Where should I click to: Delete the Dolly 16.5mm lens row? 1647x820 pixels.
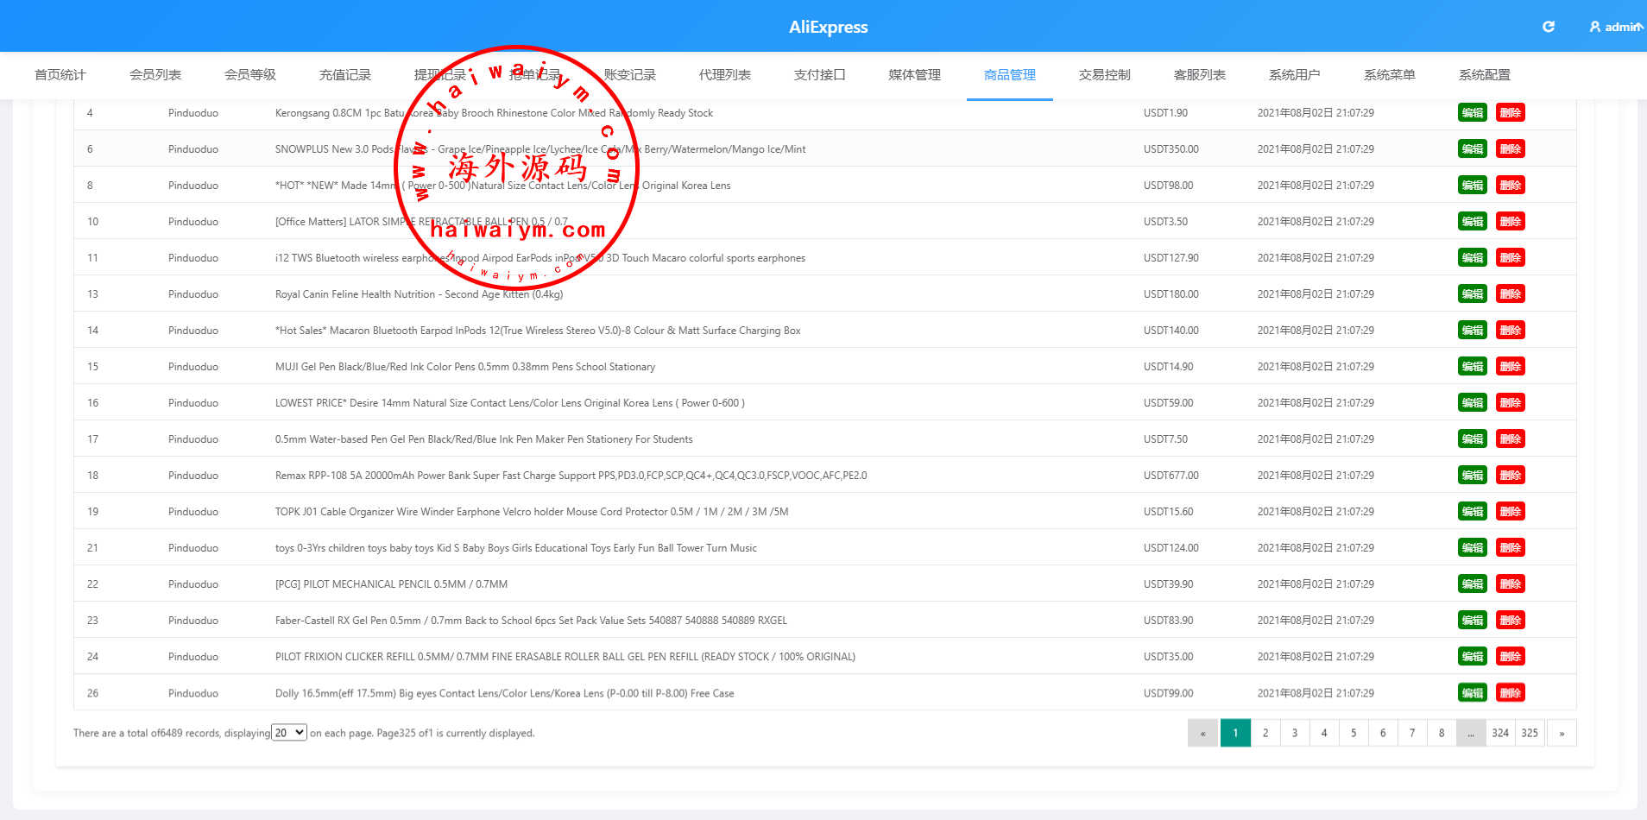point(1511,693)
